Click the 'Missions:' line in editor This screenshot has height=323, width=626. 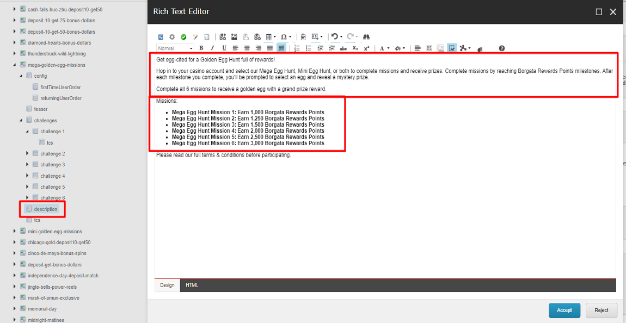coord(167,101)
